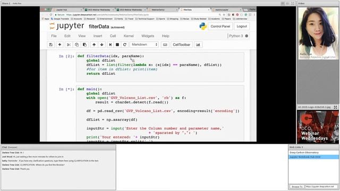This screenshot has width=340, height=191.
Task: Open the command palette keyboard icon
Action: [165, 45]
